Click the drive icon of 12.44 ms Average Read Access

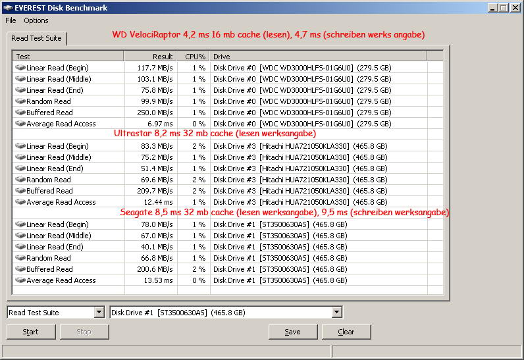(20, 201)
